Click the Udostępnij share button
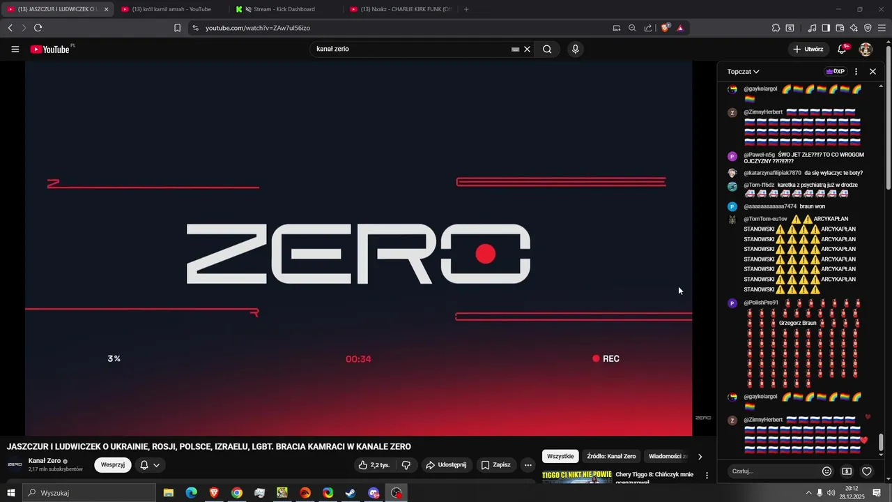892x502 pixels. 447,465
